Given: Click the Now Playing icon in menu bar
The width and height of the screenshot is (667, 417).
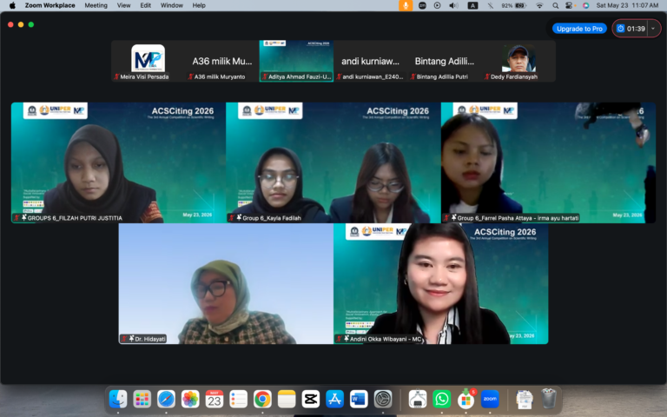Looking at the screenshot, I should tap(438, 5).
